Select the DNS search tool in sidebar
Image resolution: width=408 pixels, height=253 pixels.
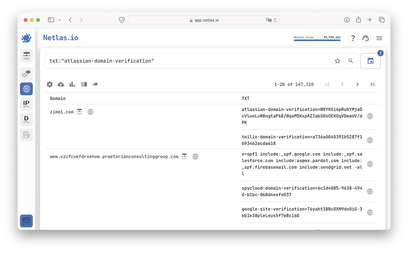pos(26,89)
